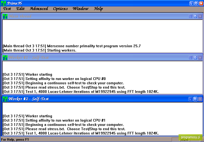Click 'Beginning a continuous self-test' line in Worker #1
This screenshot has width=204, height=142.
click(63, 83)
